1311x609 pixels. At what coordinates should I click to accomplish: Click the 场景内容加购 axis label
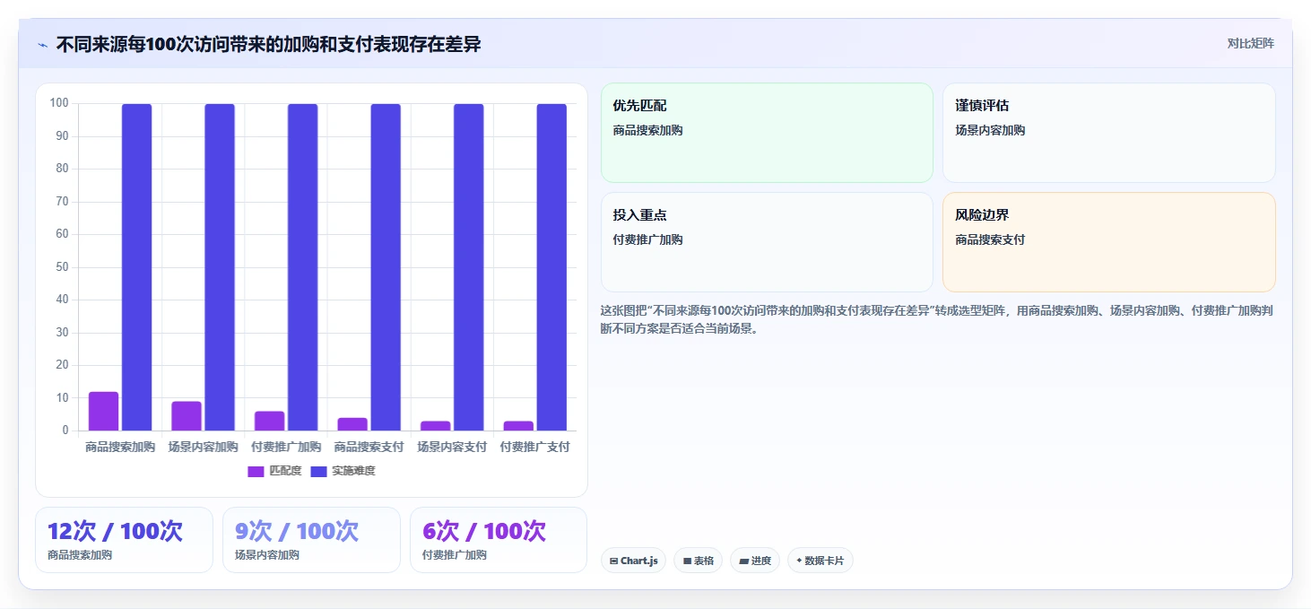click(x=204, y=447)
